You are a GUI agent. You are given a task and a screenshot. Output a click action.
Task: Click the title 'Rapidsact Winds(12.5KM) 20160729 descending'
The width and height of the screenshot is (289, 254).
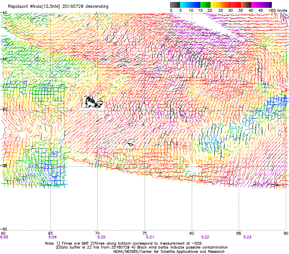coord(58,7)
